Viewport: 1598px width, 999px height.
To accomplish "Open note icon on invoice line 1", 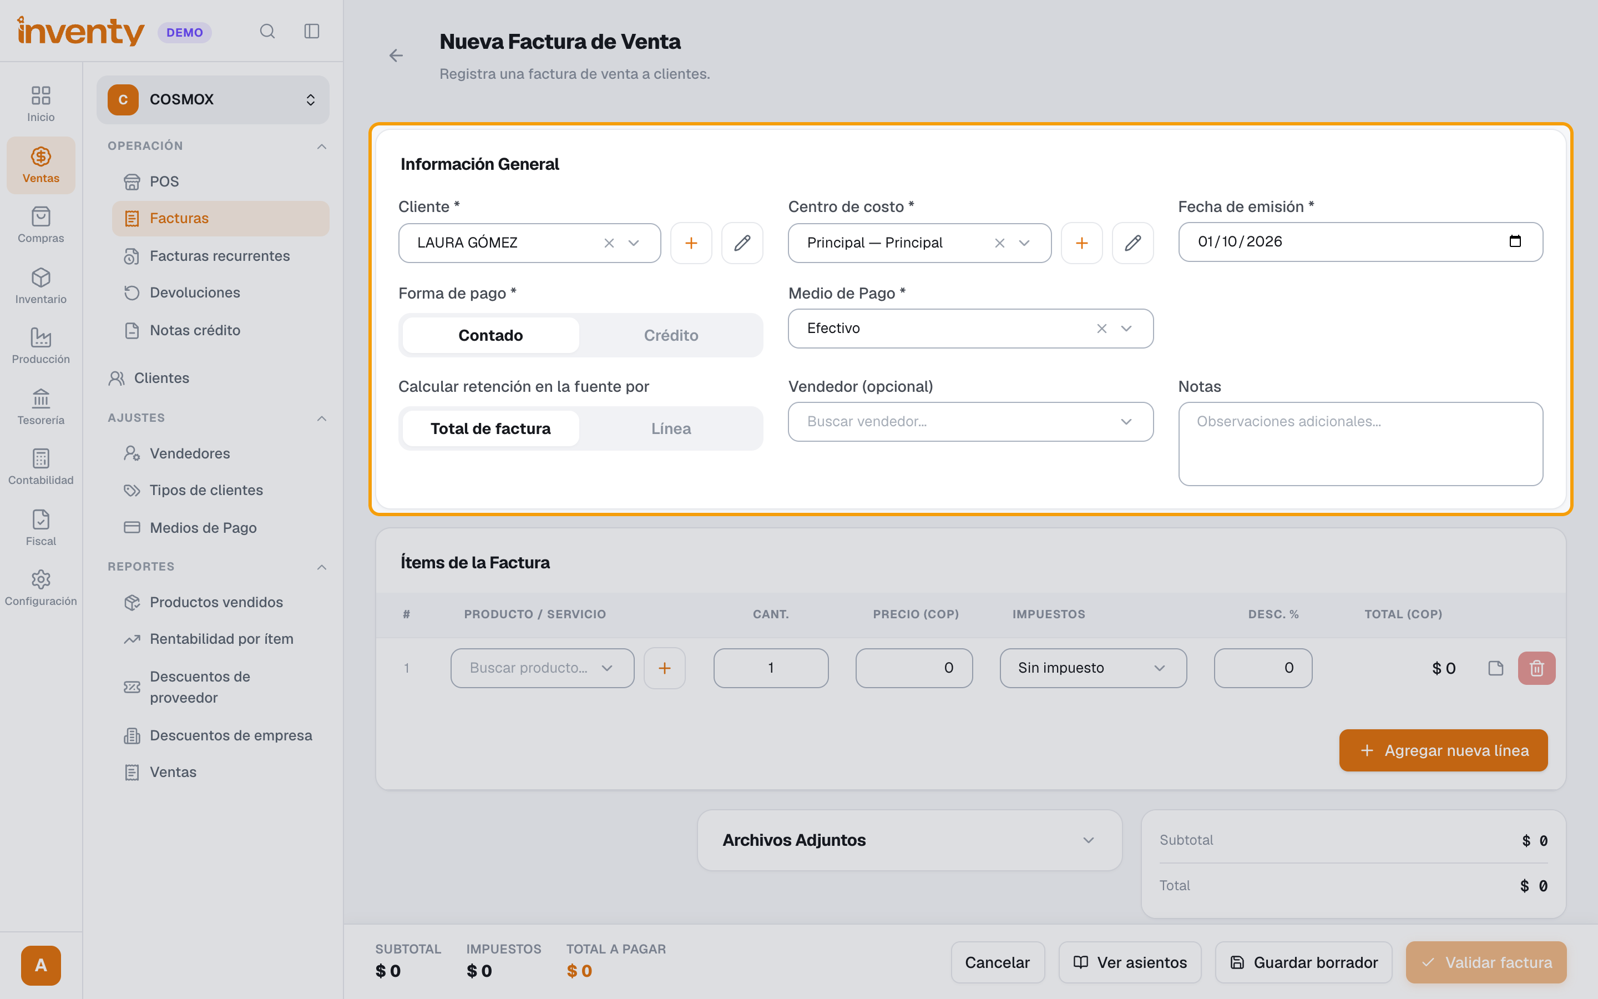I will pos(1496,668).
